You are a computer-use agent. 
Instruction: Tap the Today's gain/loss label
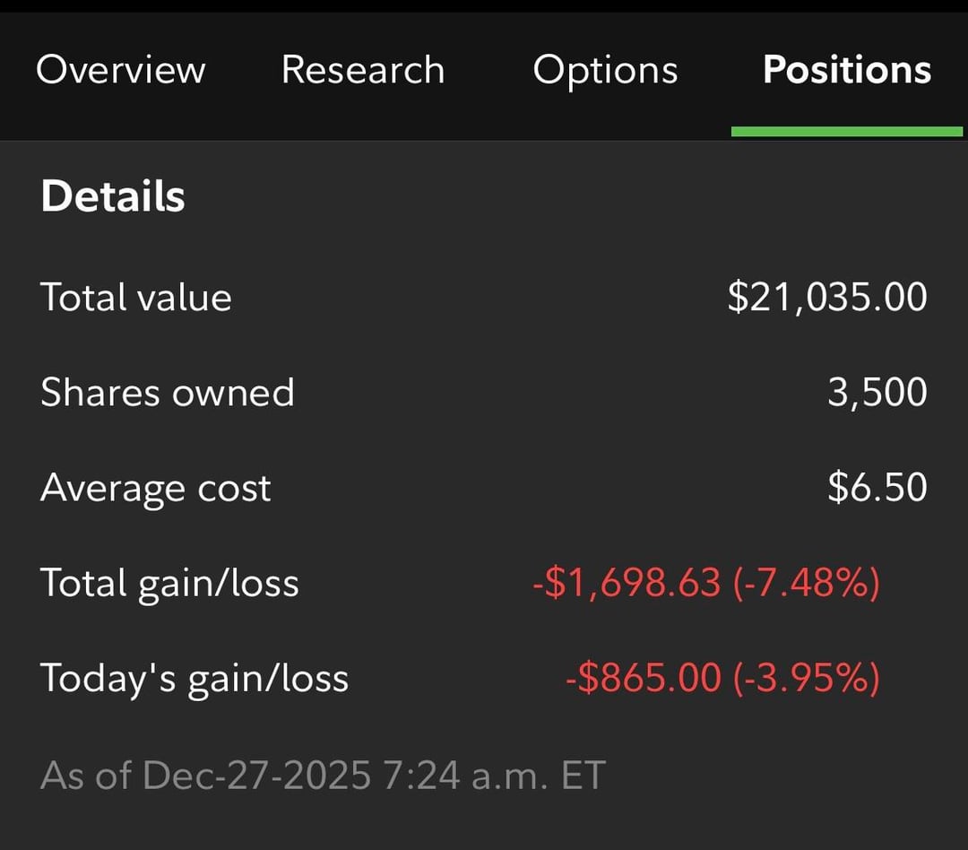(194, 678)
